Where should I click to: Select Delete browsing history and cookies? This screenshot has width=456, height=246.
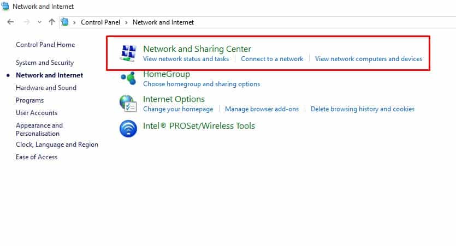tap(362, 109)
